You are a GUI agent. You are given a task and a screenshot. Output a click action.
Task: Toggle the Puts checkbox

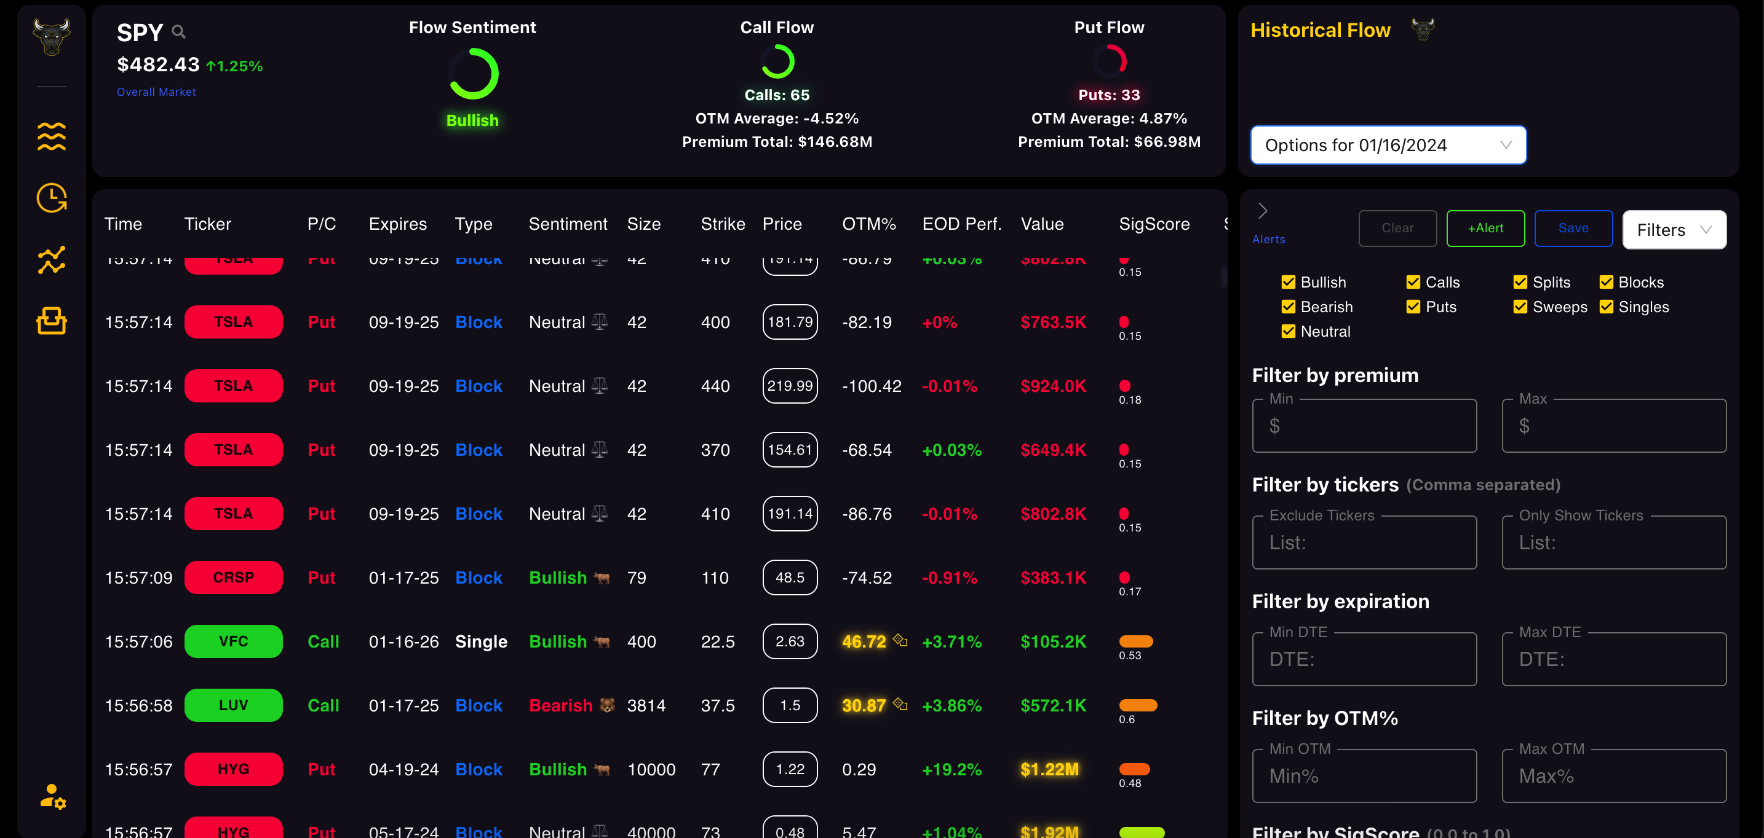coord(1413,307)
